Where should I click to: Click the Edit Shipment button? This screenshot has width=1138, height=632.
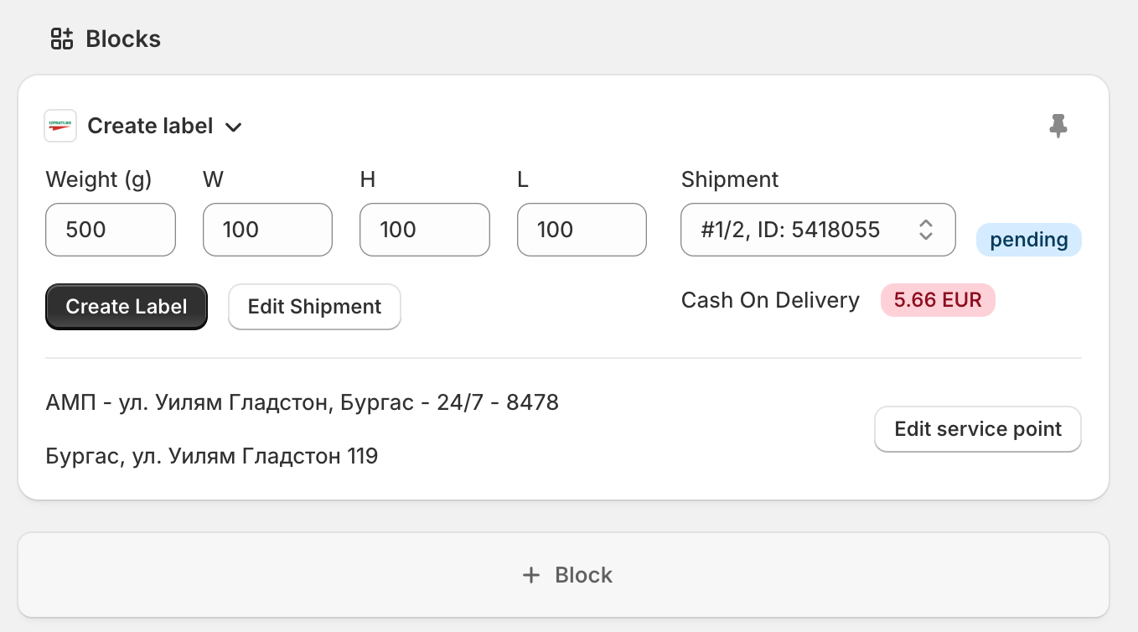314,307
